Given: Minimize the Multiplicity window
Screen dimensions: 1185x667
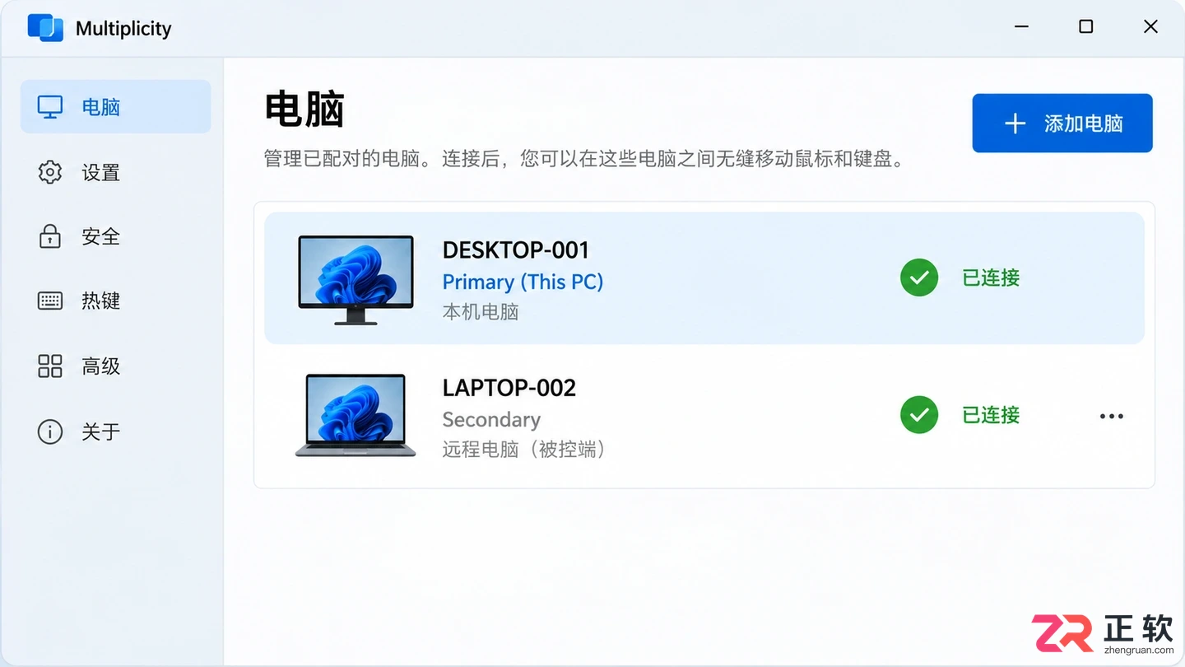Looking at the screenshot, I should click(1022, 27).
